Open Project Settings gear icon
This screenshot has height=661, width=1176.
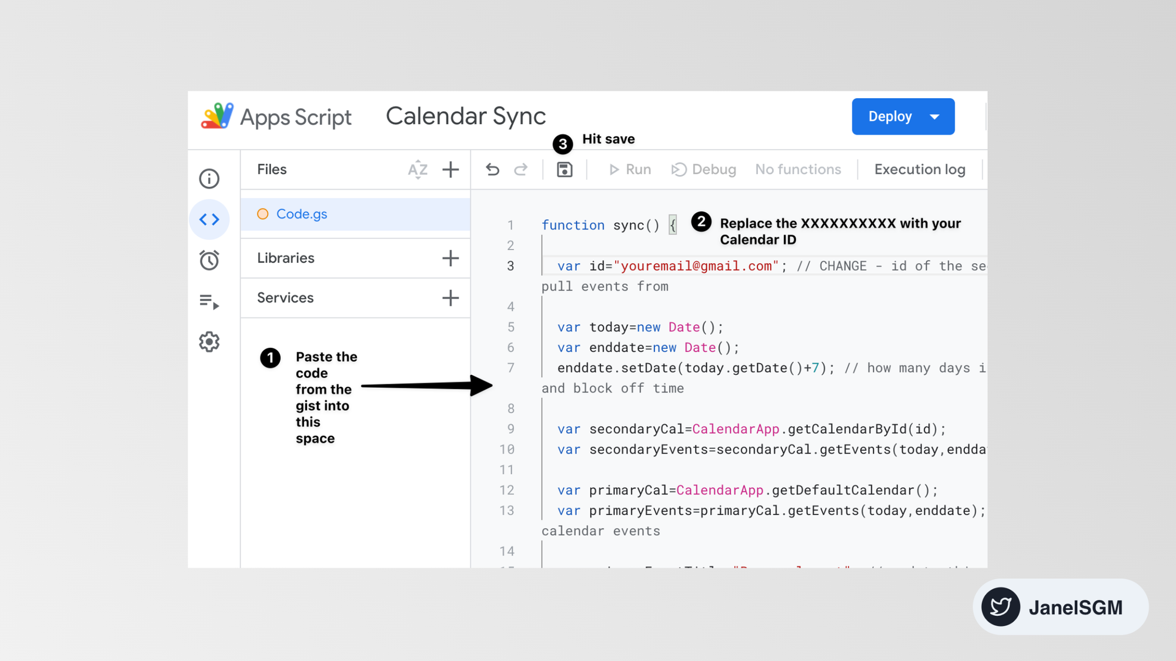pyautogui.click(x=209, y=341)
